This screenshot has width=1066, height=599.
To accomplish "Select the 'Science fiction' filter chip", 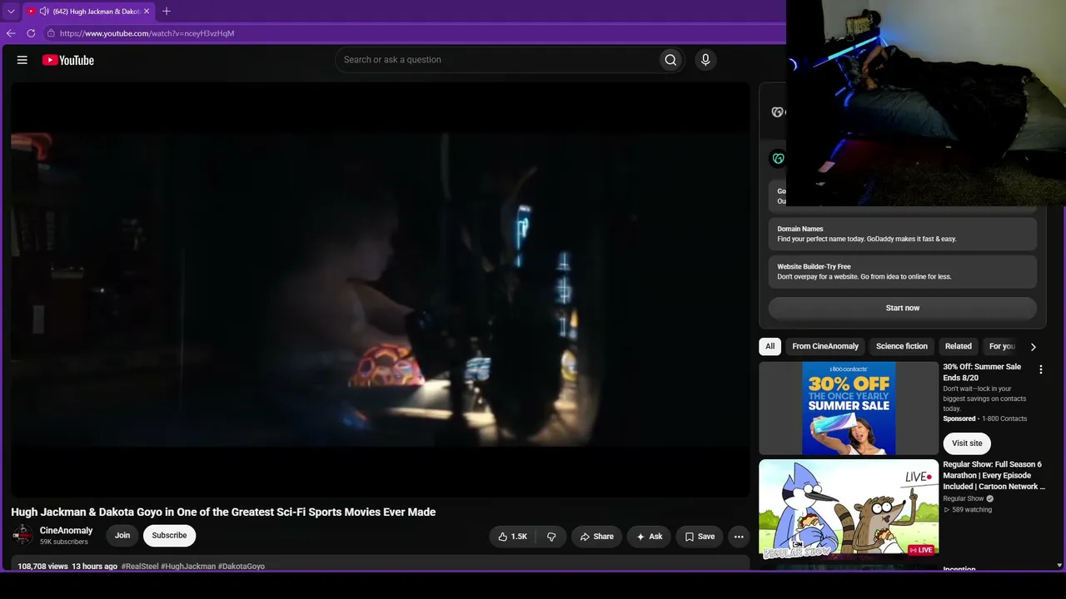I will pyautogui.click(x=902, y=346).
